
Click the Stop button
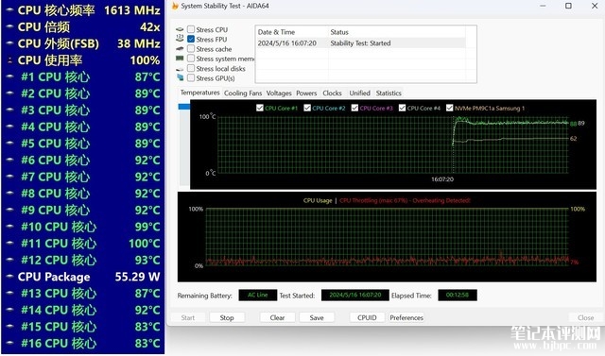point(227,317)
